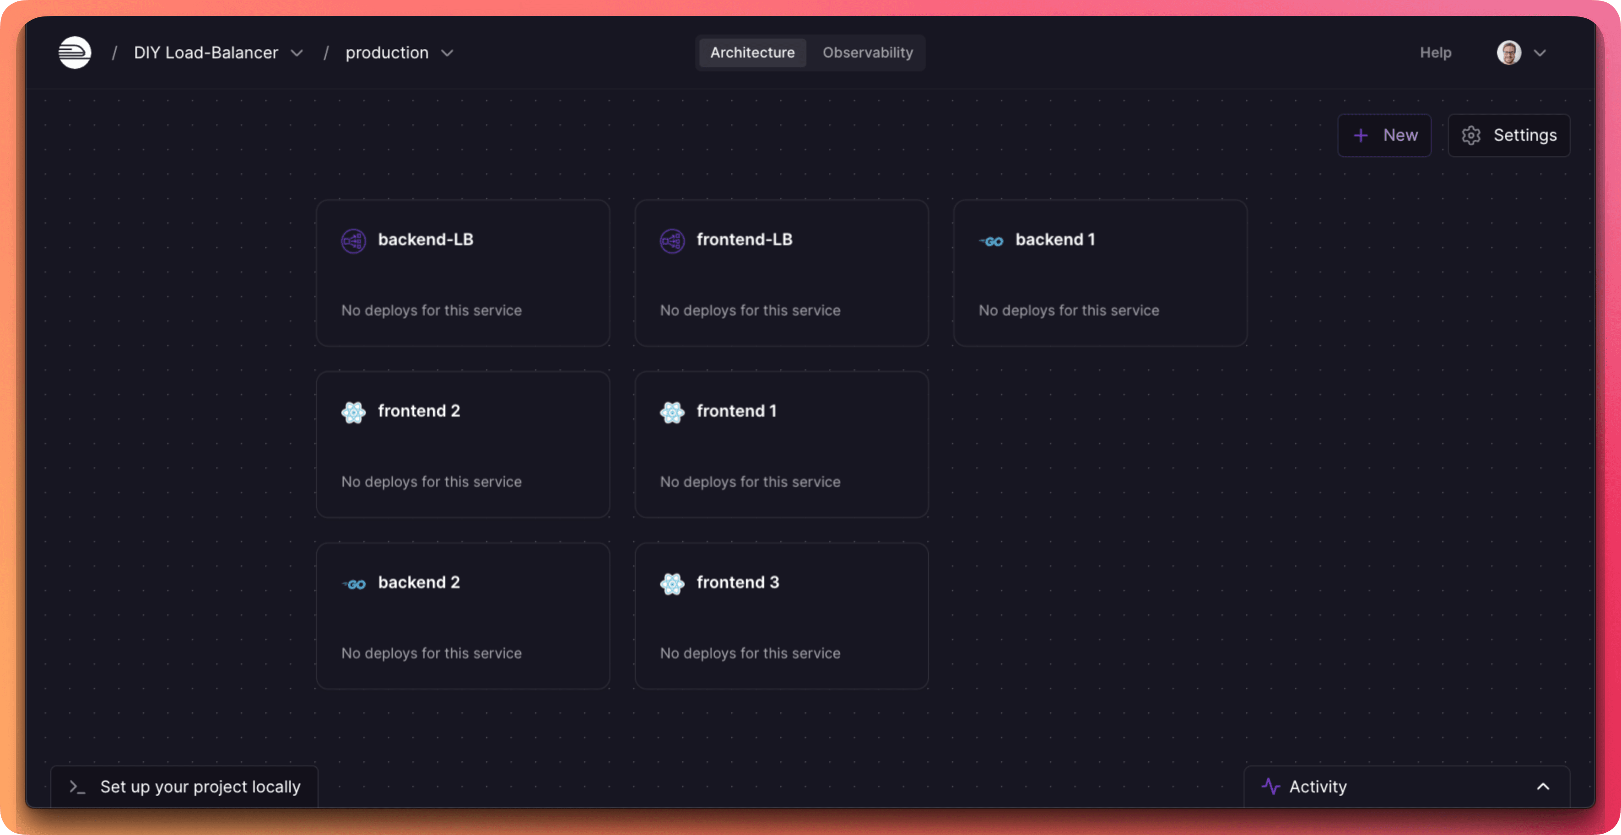Click the Activity pulse icon

1270,787
